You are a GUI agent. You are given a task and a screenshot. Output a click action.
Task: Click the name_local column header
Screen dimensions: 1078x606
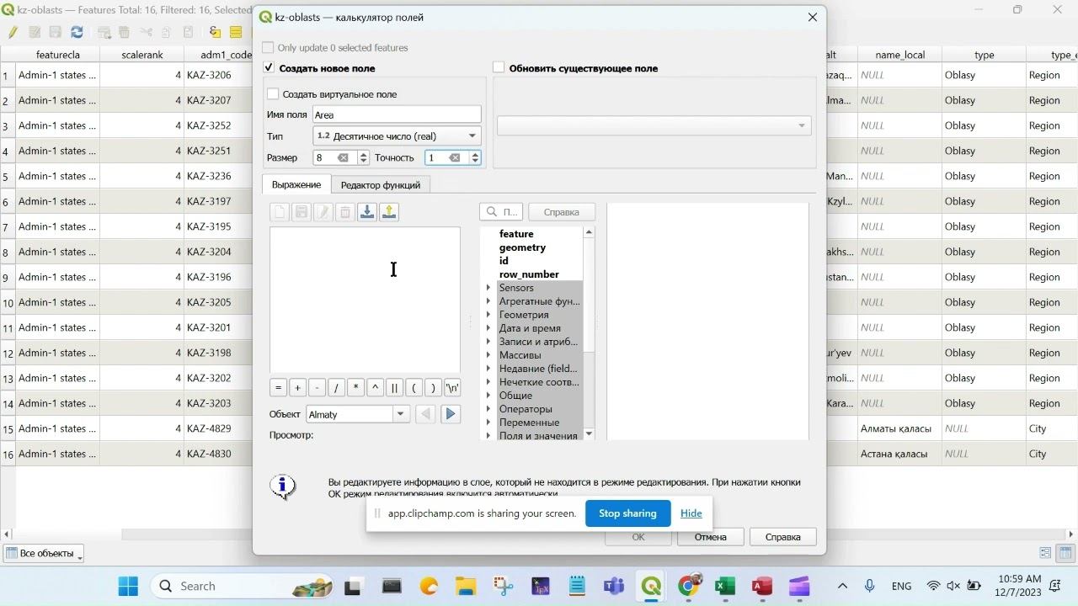point(899,55)
